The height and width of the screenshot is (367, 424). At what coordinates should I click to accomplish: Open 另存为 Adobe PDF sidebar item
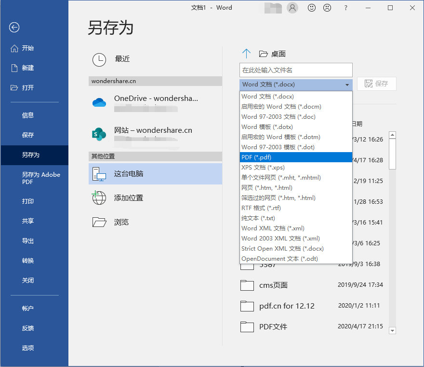(x=35, y=178)
